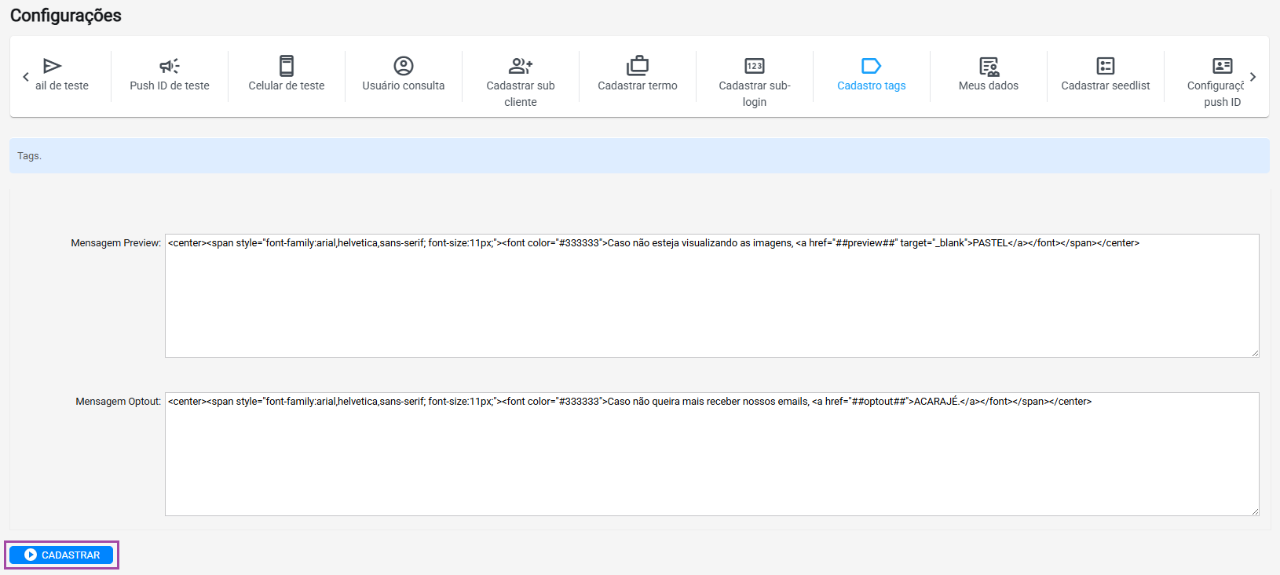Click the user circle icon for Usuário consulta
Image resolution: width=1280 pixels, height=575 pixels.
[x=404, y=66]
